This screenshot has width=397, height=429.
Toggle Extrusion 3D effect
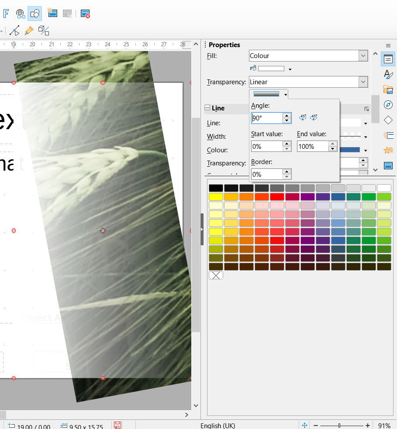click(44, 31)
